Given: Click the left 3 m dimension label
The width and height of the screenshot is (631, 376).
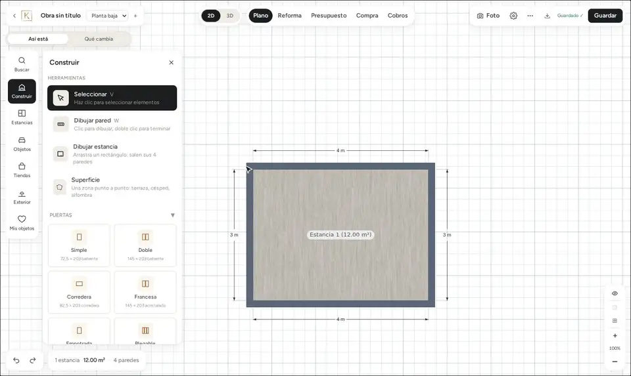Looking at the screenshot, I should [x=234, y=235].
